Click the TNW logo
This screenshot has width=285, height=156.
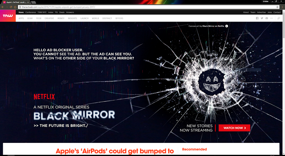[8, 16]
